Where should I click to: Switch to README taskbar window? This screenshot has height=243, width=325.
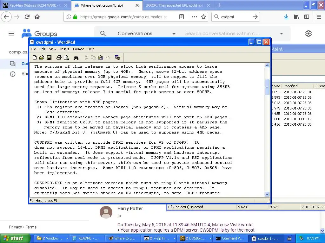(x=87, y=238)
